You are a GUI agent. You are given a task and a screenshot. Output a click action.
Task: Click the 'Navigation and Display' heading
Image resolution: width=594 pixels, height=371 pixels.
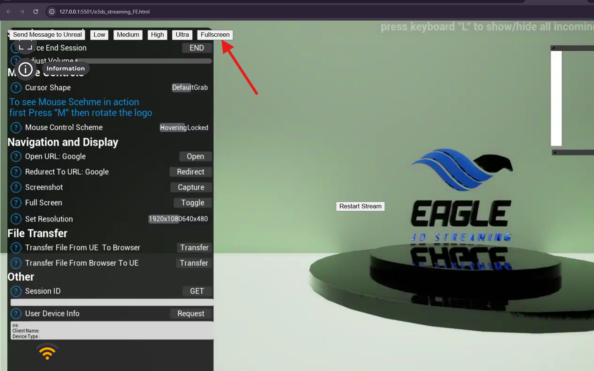pyautogui.click(x=63, y=142)
